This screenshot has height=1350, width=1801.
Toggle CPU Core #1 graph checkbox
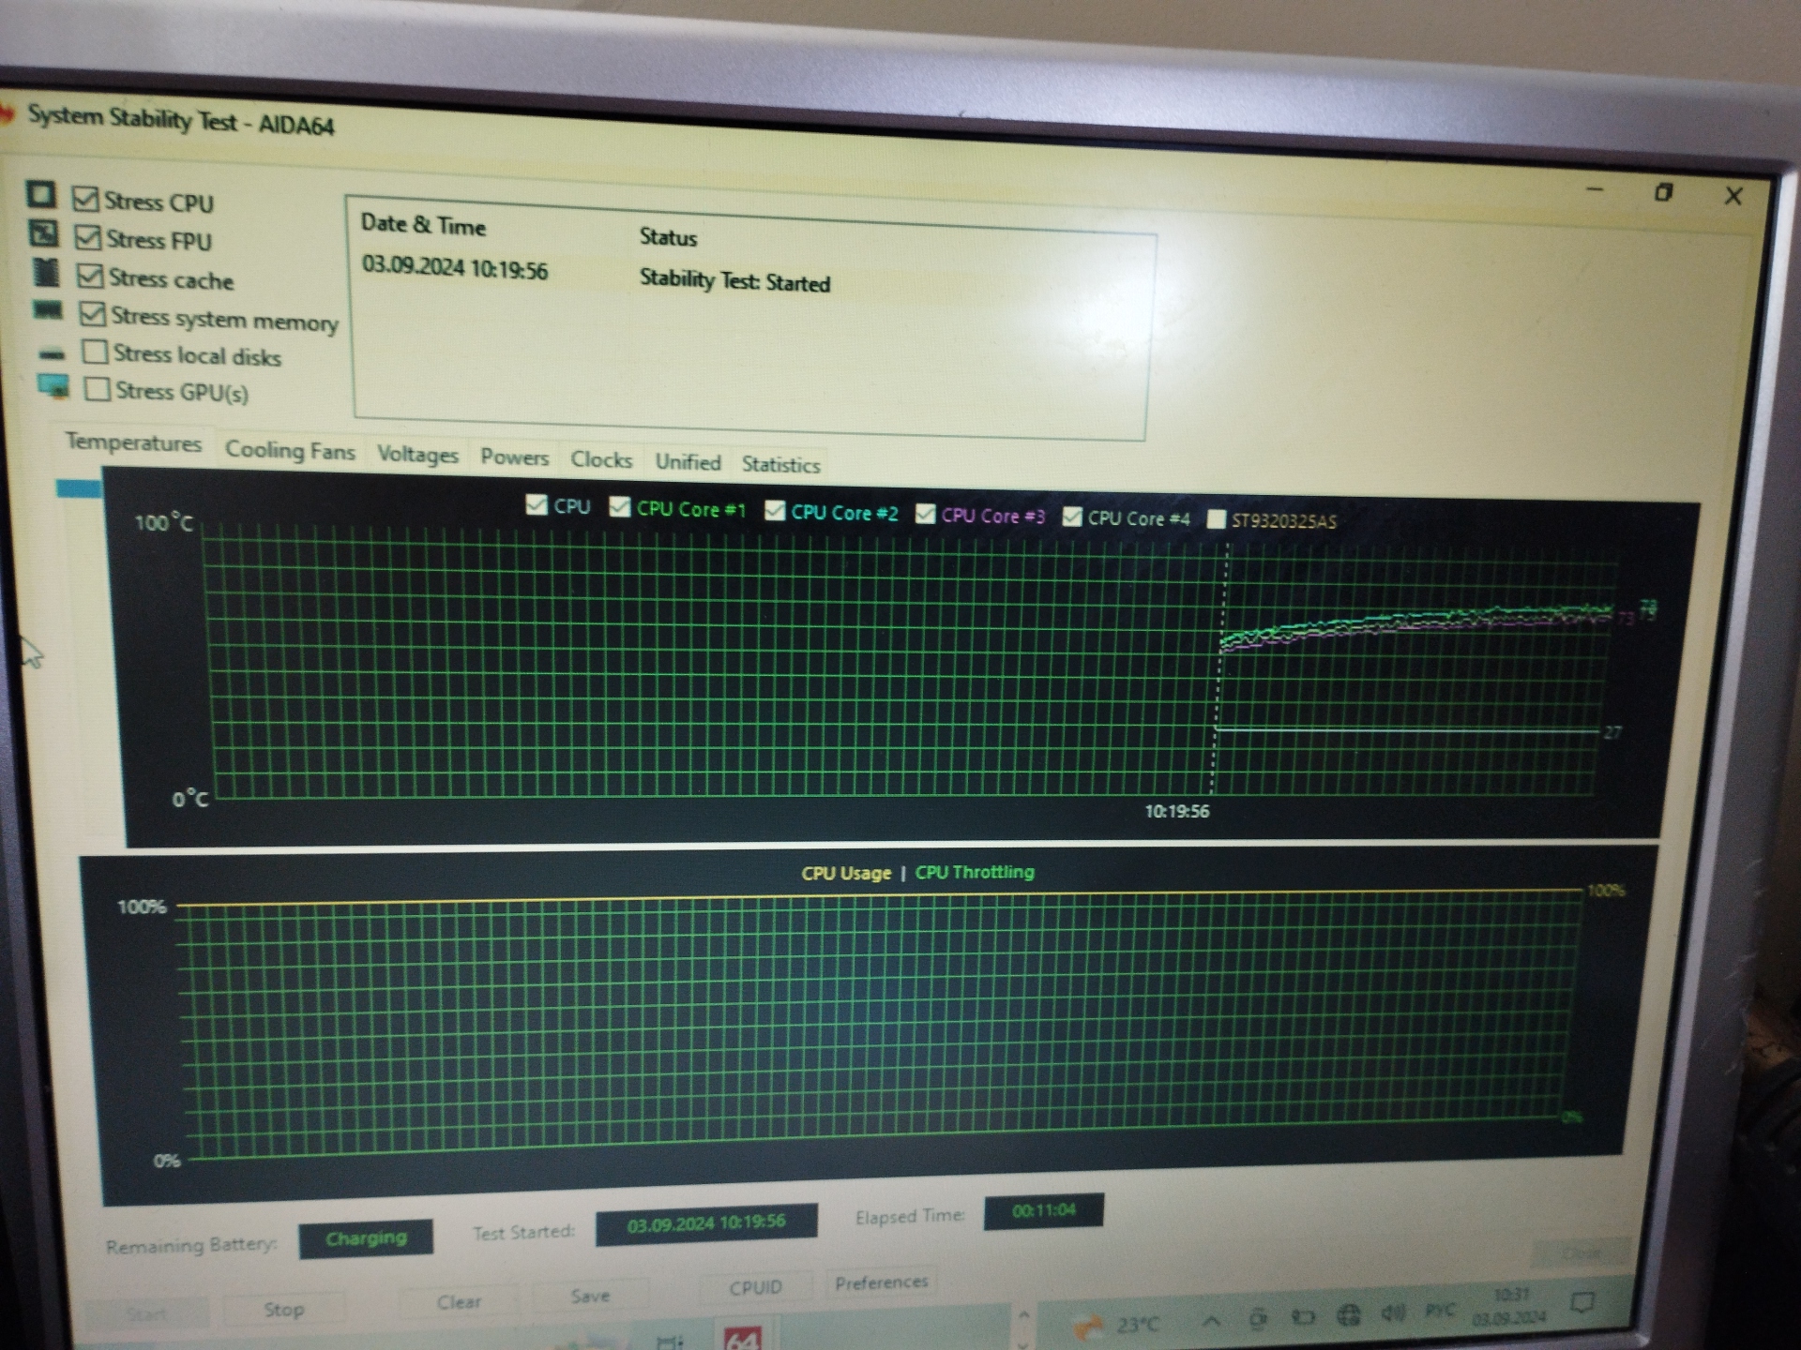pos(619,507)
